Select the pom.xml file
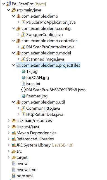The height and width of the screenshot is (180, 107). (25, 176)
